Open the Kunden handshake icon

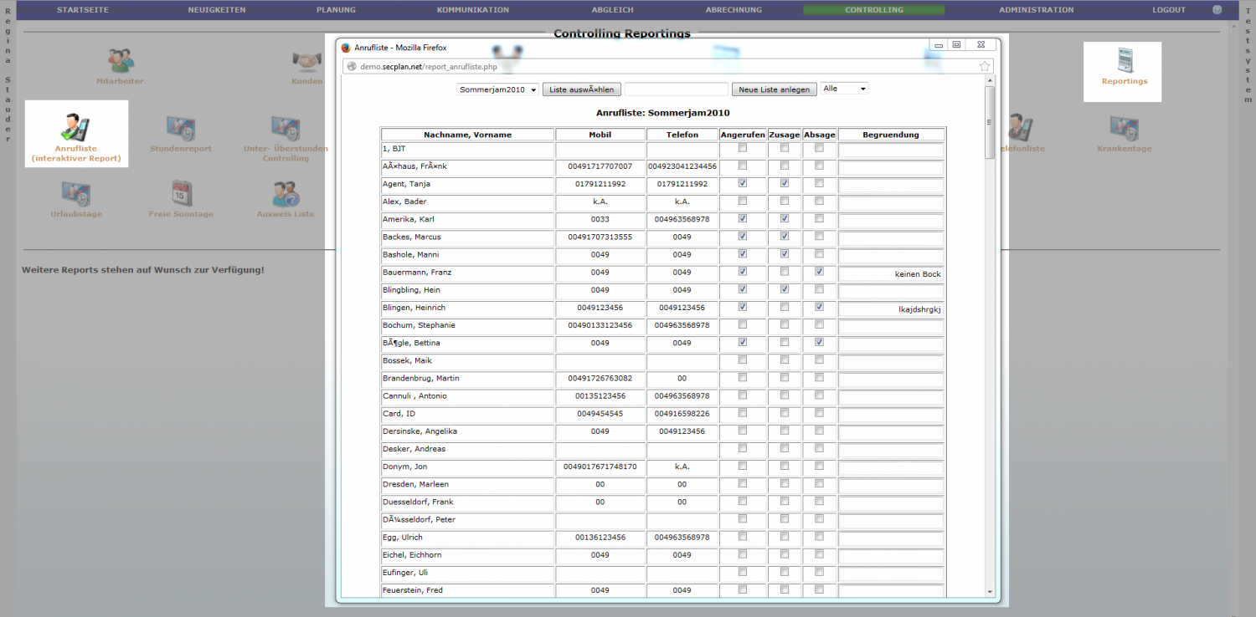tap(307, 60)
